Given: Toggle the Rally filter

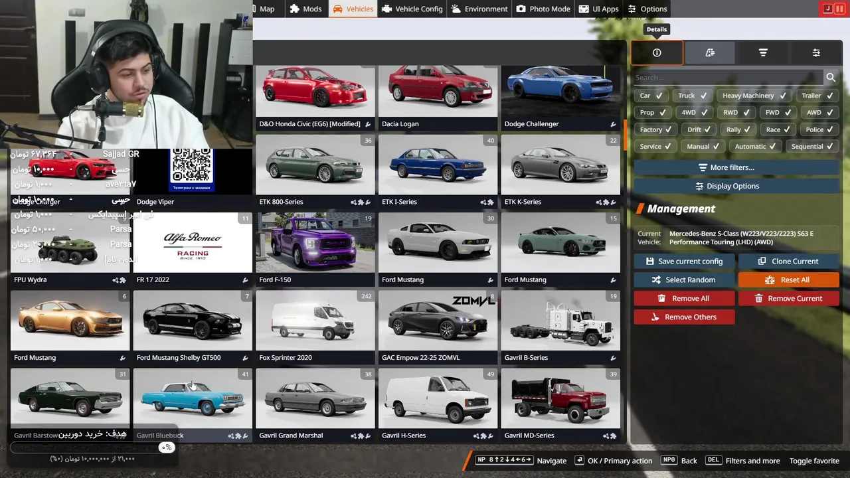Looking at the screenshot, I should (x=738, y=129).
